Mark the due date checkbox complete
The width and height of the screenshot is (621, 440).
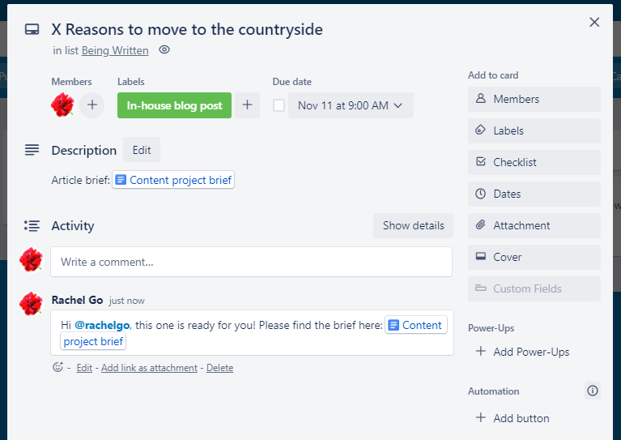[x=279, y=105]
